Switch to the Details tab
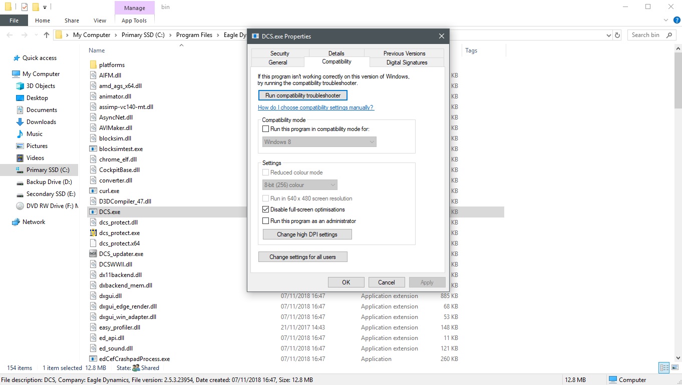 click(x=336, y=53)
